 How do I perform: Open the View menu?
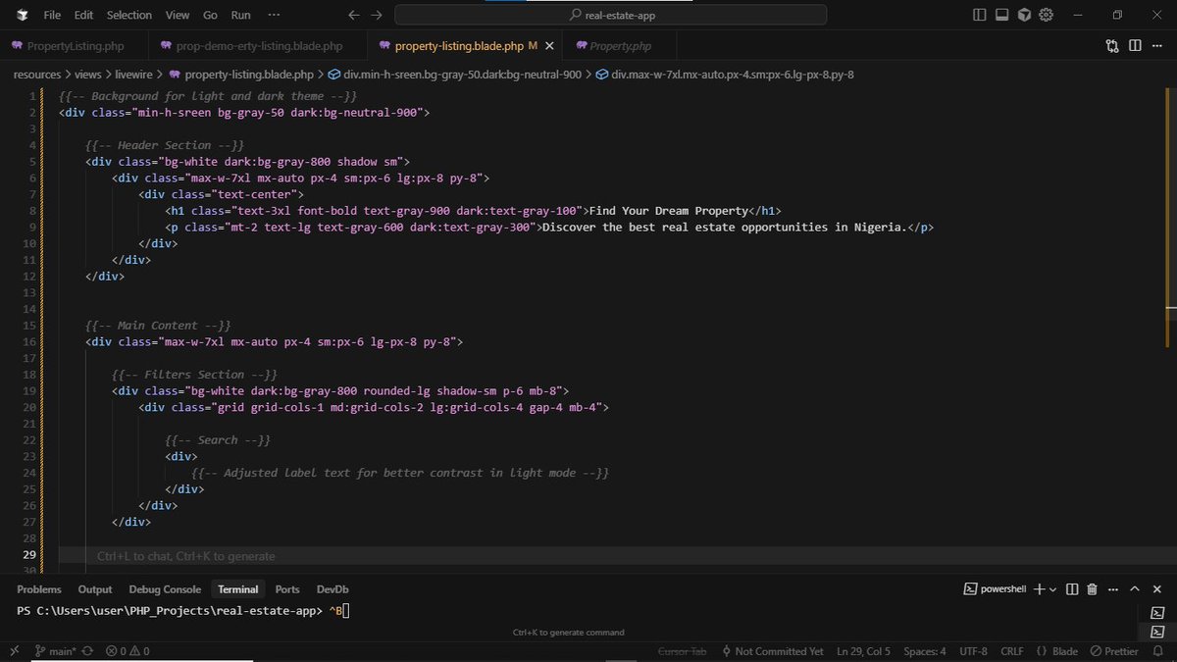[178, 15]
